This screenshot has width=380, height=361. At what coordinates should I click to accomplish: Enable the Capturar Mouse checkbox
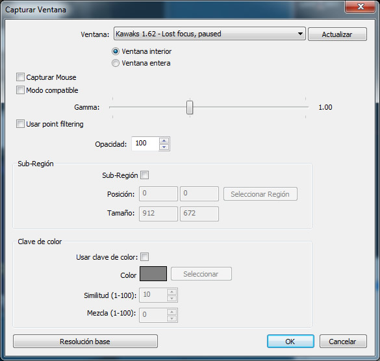(x=20, y=77)
